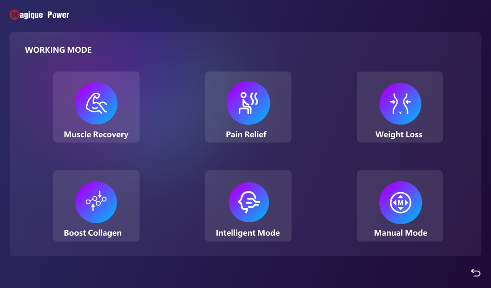Select the Muscle Recovery text label
The width and height of the screenshot is (491, 288).
(x=96, y=134)
